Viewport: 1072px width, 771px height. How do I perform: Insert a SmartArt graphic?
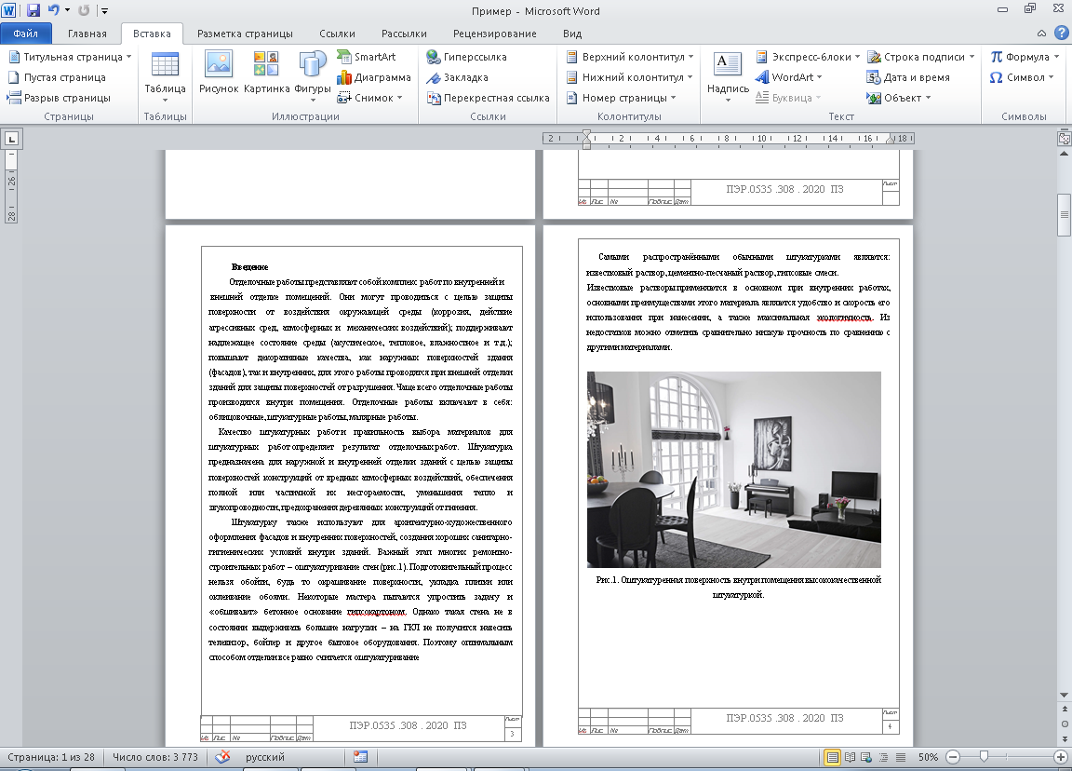tap(368, 57)
